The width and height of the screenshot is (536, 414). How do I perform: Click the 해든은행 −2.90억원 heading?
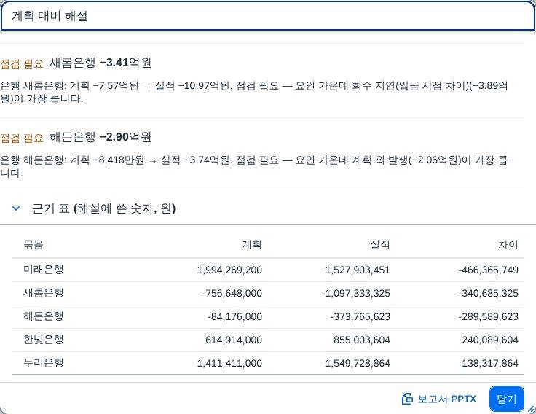point(100,137)
